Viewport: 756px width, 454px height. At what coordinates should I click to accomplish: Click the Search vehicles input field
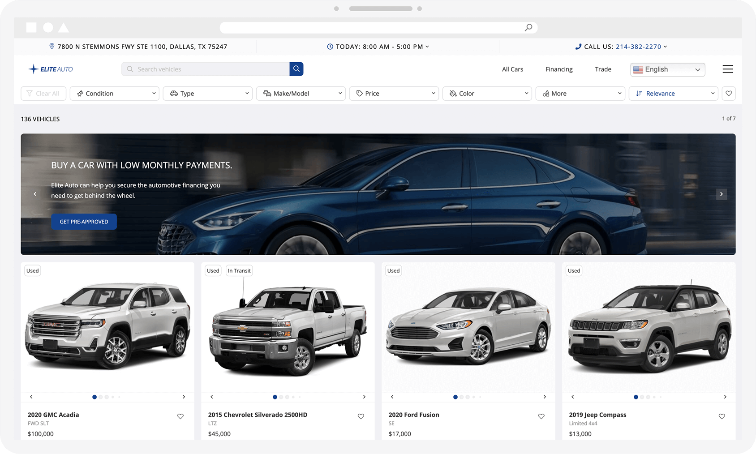coord(206,69)
